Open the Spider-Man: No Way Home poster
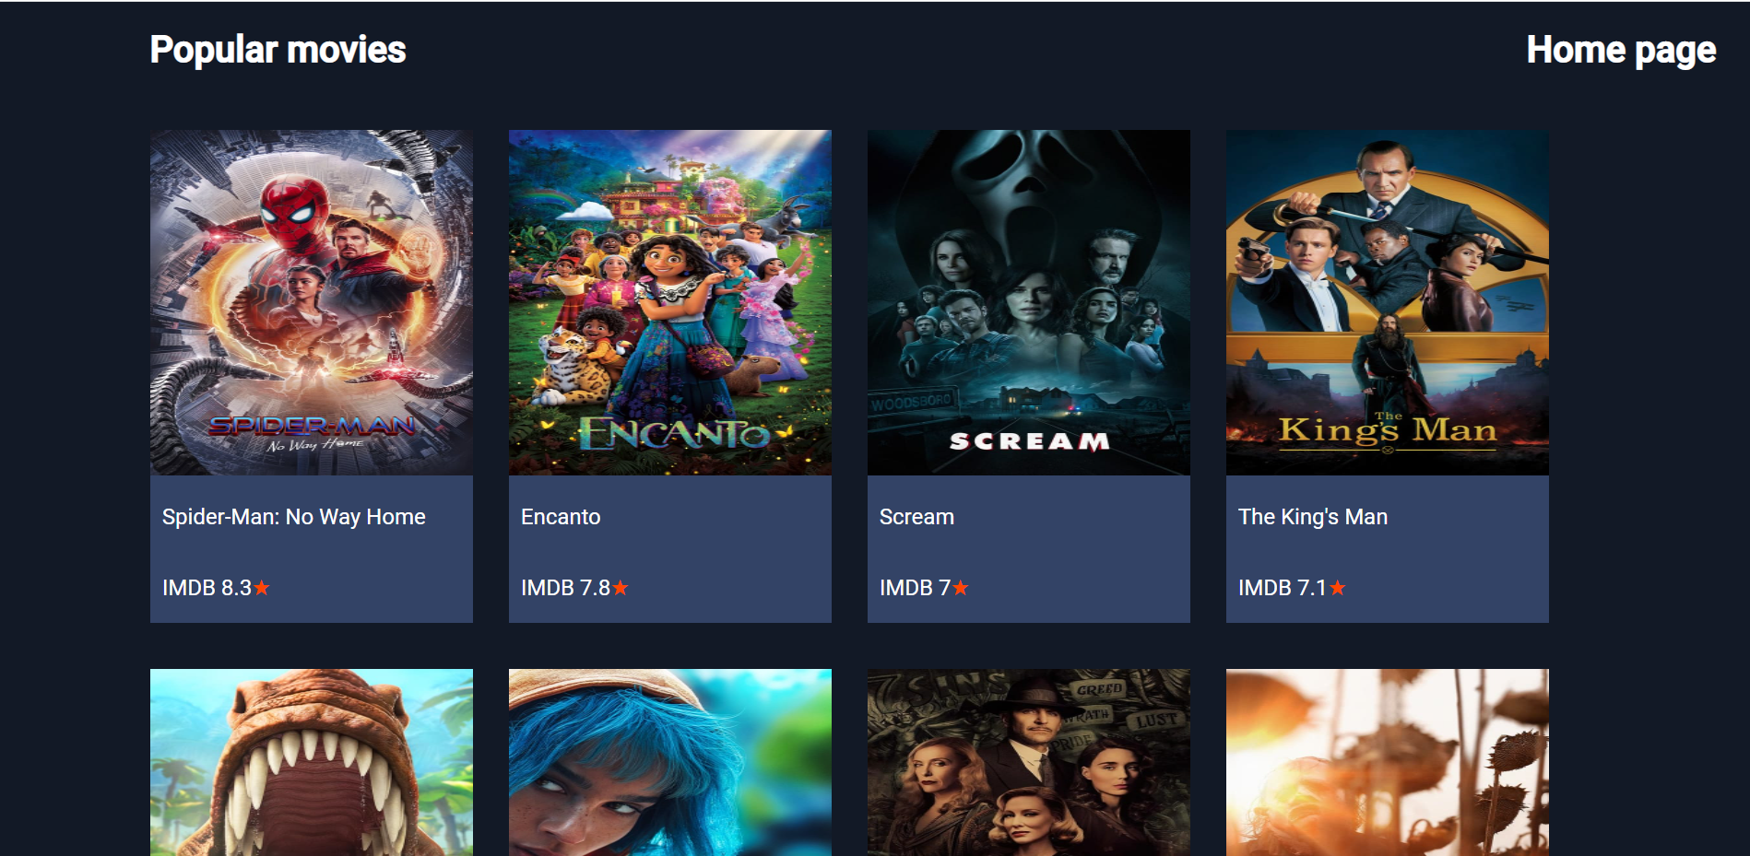The height and width of the screenshot is (856, 1750). coord(312,302)
